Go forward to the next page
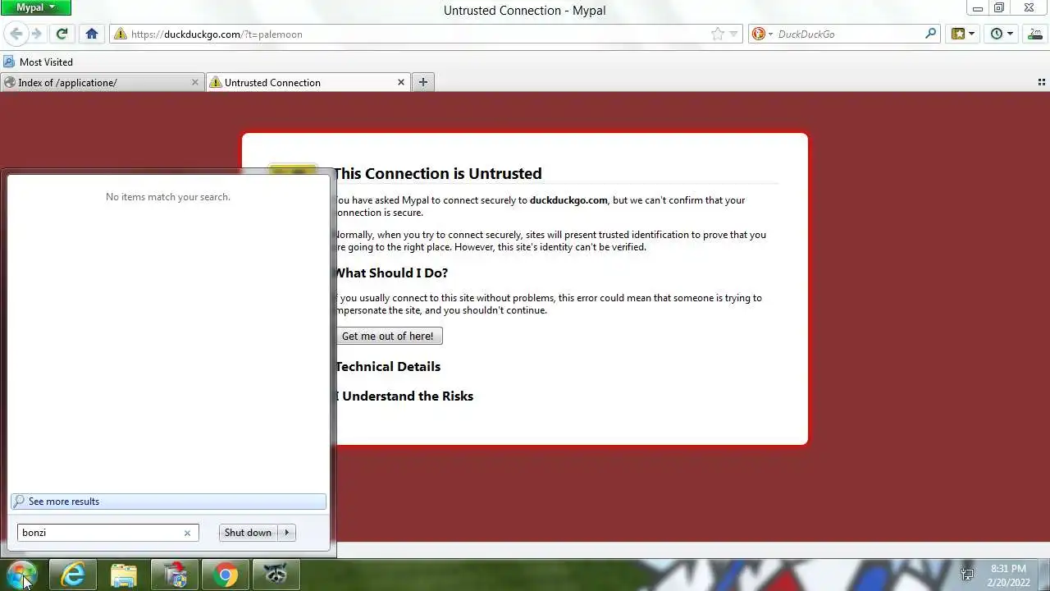This screenshot has width=1050, height=591. (x=36, y=34)
